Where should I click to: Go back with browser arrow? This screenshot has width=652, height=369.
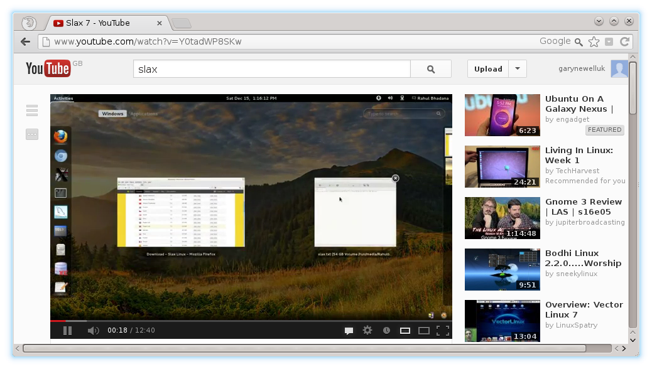[x=26, y=41]
